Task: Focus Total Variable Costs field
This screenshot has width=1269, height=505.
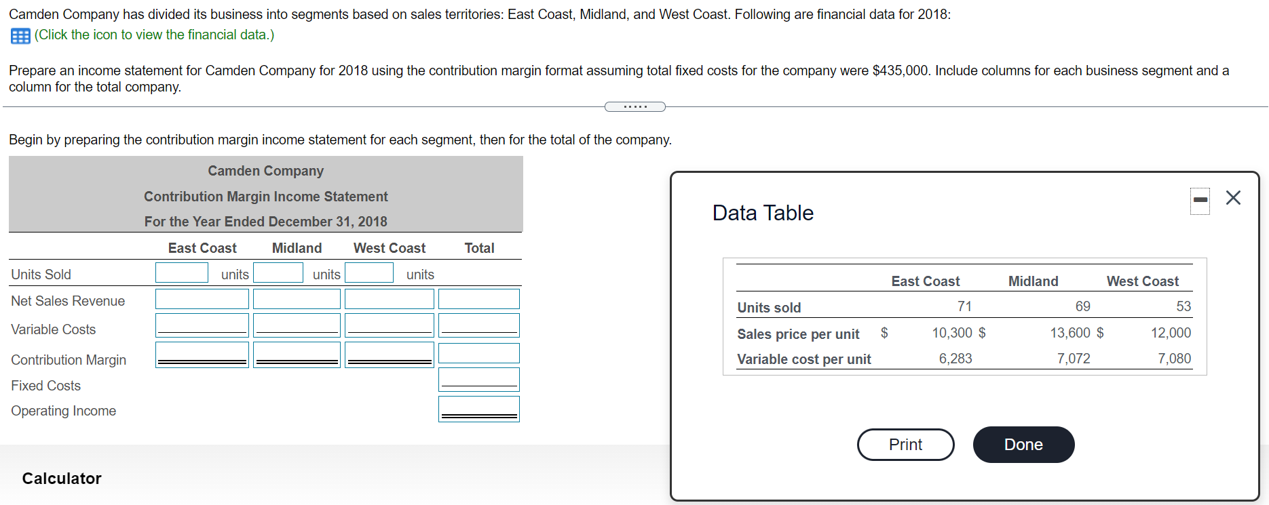Action: (x=479, y=325)
